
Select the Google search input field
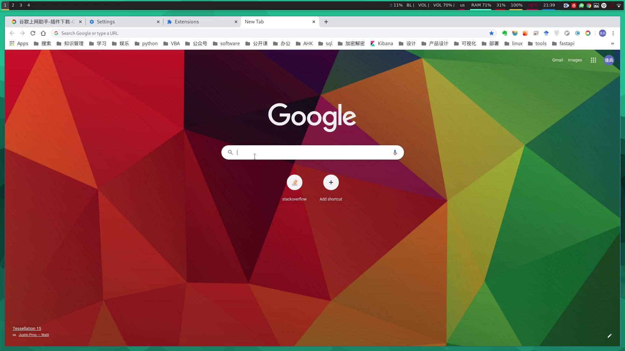(312, 152)
